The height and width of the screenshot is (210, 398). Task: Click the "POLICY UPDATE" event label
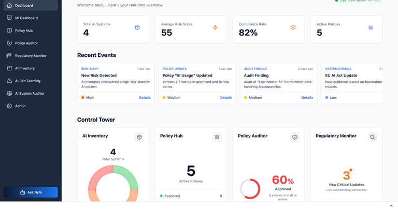(175, 69)
